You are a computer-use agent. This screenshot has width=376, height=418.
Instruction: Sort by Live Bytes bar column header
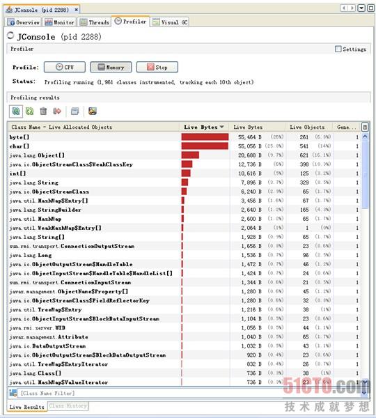204,127
